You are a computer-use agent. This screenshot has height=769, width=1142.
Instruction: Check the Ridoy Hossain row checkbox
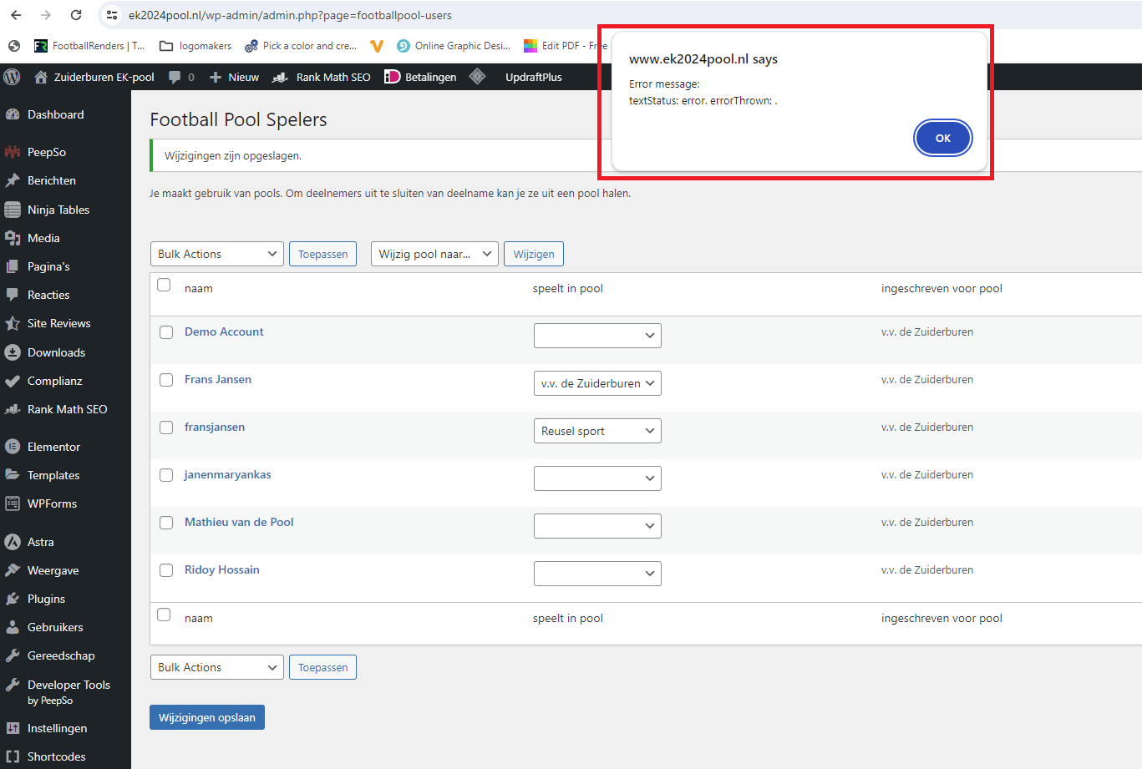[166, 570]
